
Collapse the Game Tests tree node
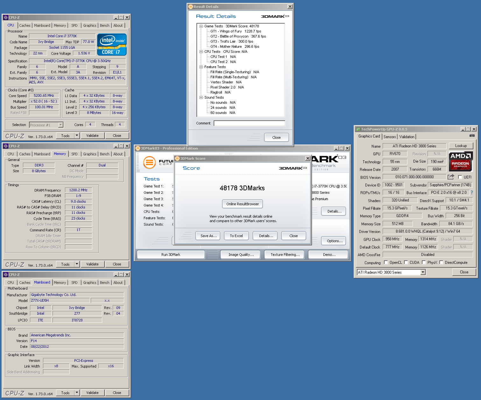[x=201, y=26]
